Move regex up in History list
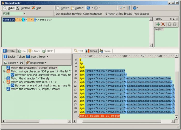This screenshot has height=130, width=181. click(x=170, y=24)
